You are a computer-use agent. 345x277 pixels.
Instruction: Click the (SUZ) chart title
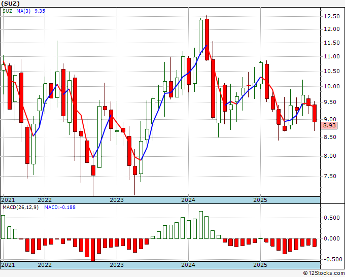point(10,4)
